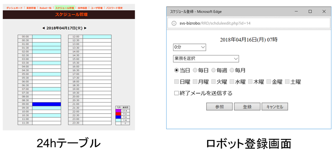The height and width of the screenshot is (154, 335).
Task: Click the empty 15:00 schedule slot
Action: click(97, 59)
